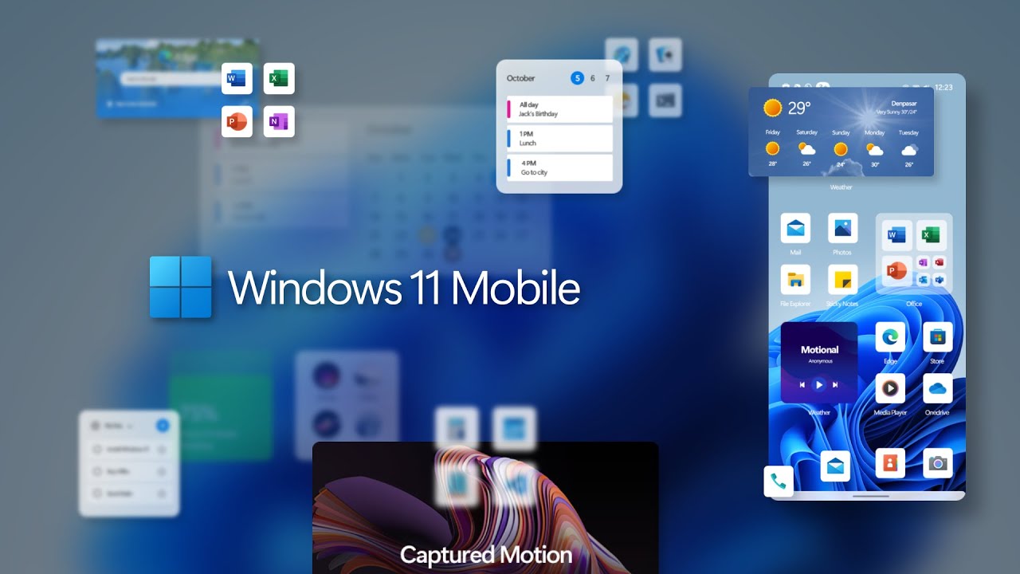Open the 1 PM Lunch event

click(x=559, y=139)
